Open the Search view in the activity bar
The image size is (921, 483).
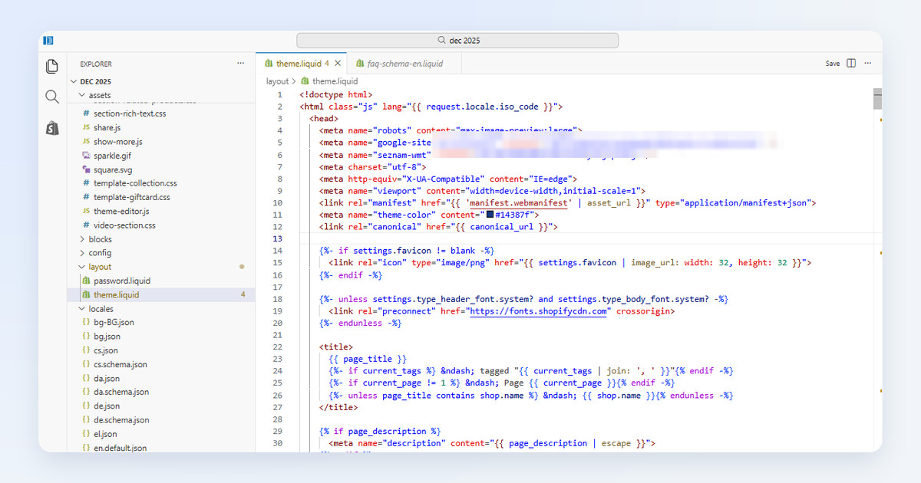52,97
